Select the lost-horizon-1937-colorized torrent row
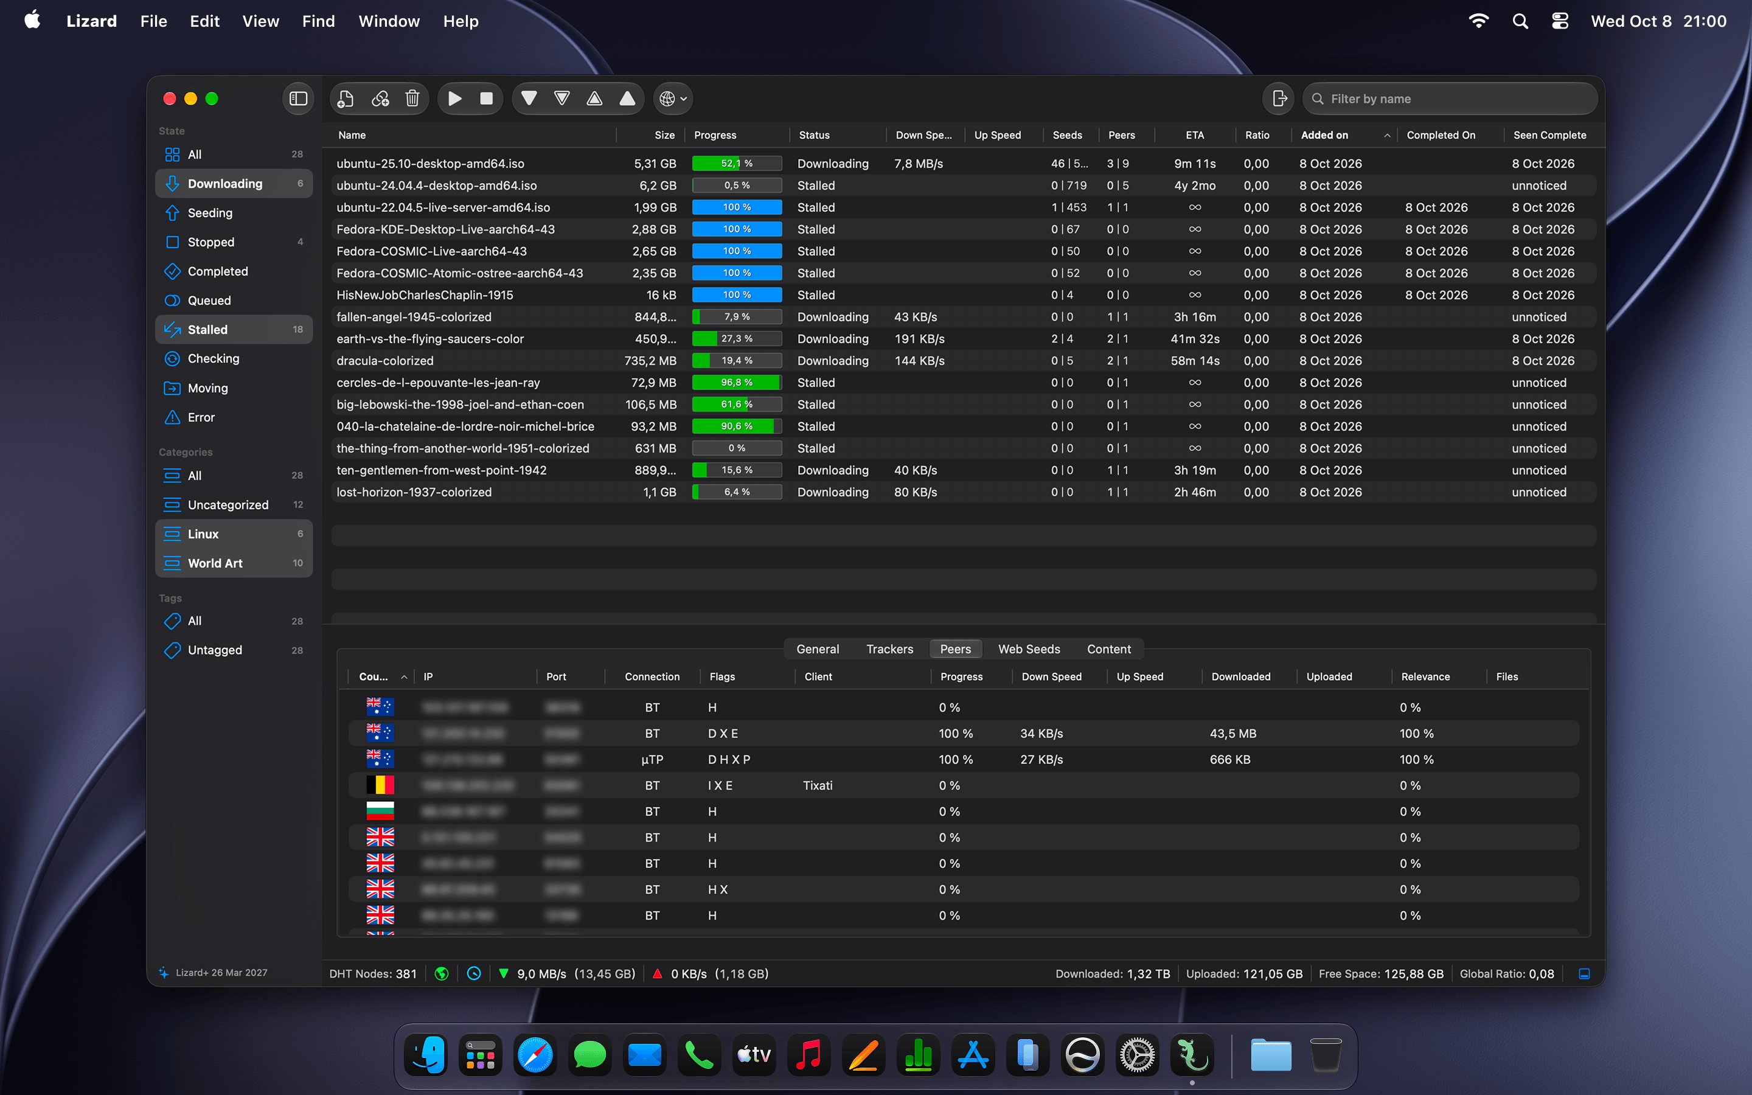This screenshot has width=1752, height=1095. click(x=964, y=493)
